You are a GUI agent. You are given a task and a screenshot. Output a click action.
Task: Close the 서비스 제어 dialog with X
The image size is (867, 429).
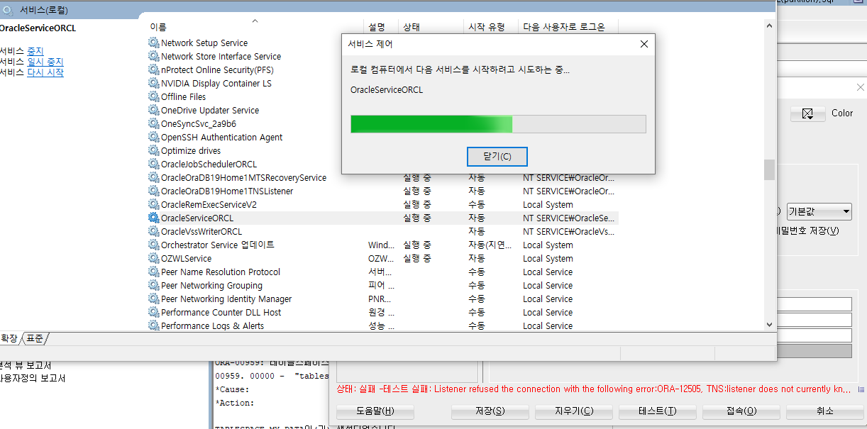click(x=644, y=44)
